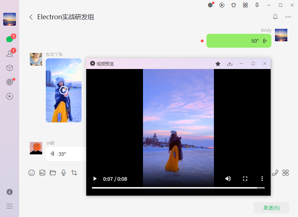Play Andy's 50 second voice message

coord(239,41)
